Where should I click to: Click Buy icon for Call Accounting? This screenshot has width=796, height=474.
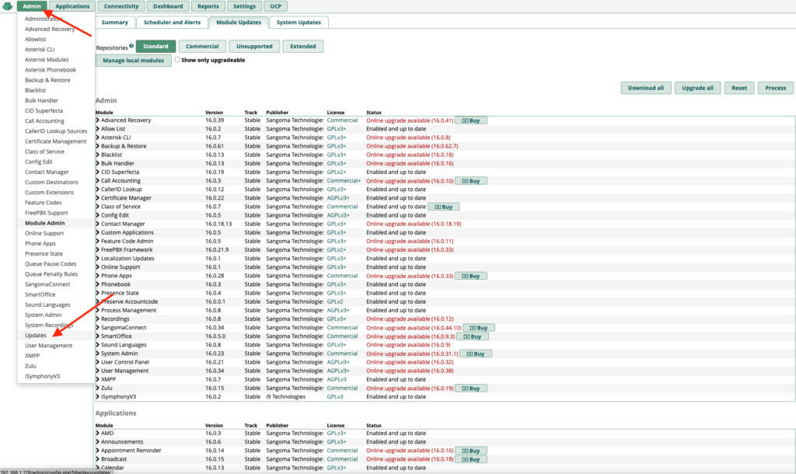click(470, 181)
